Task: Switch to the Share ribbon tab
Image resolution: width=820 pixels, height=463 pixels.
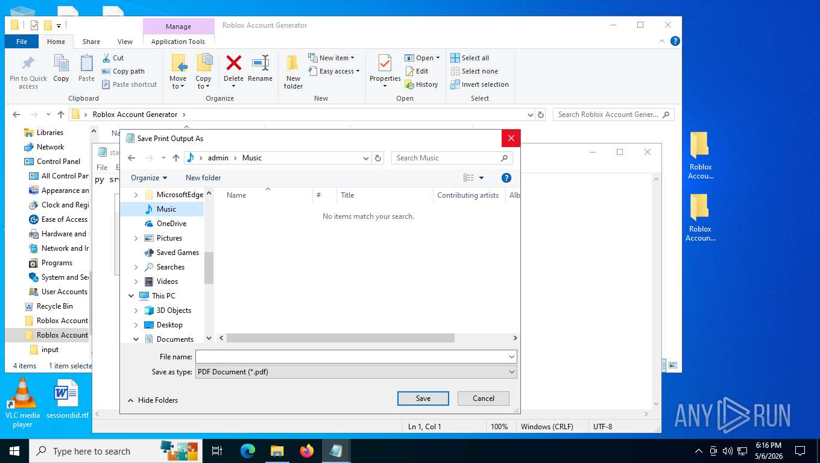Action: [92, 42]
